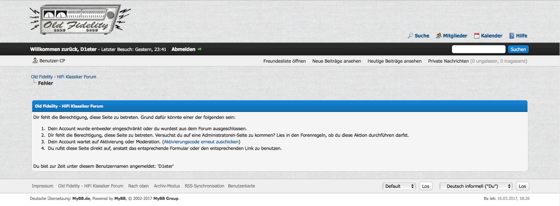Open the Deutsch informell language dropdown

click(x=476, y=186)
